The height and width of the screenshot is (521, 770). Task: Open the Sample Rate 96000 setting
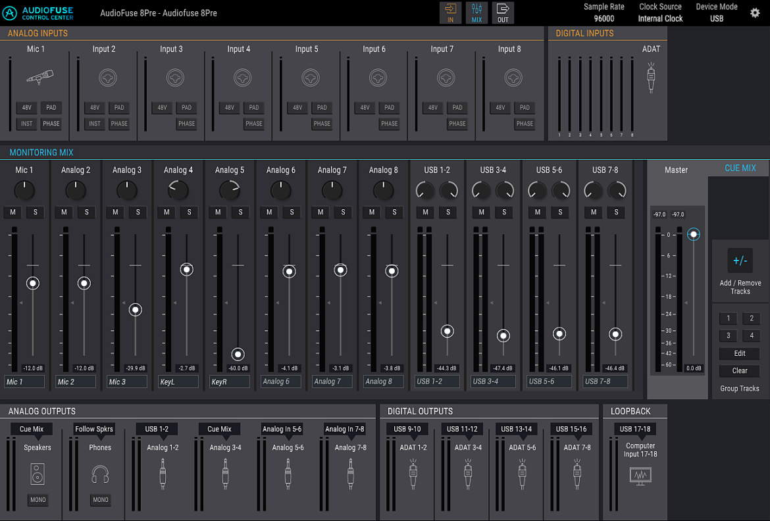click(x=604, y=12)
